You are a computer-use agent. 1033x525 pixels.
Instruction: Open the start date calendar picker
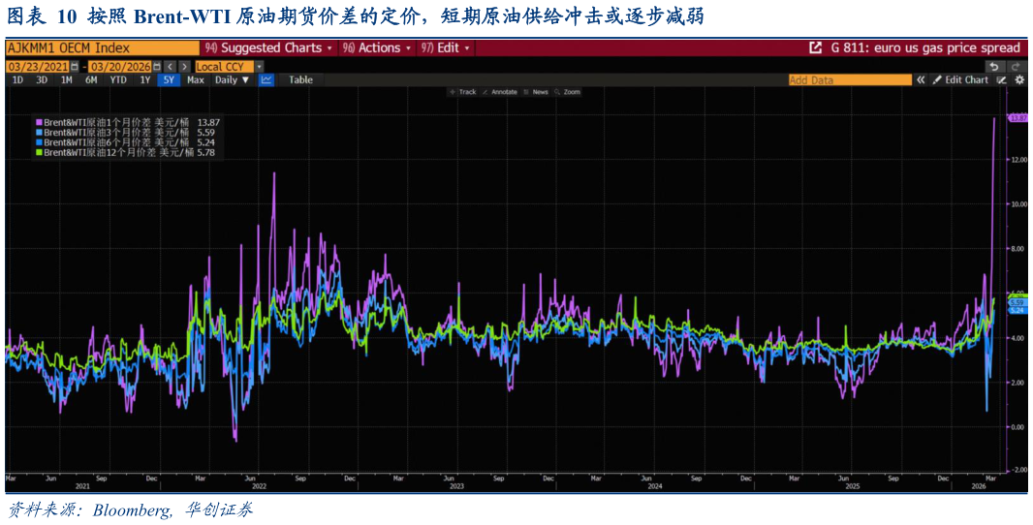[x=75, y=67]
